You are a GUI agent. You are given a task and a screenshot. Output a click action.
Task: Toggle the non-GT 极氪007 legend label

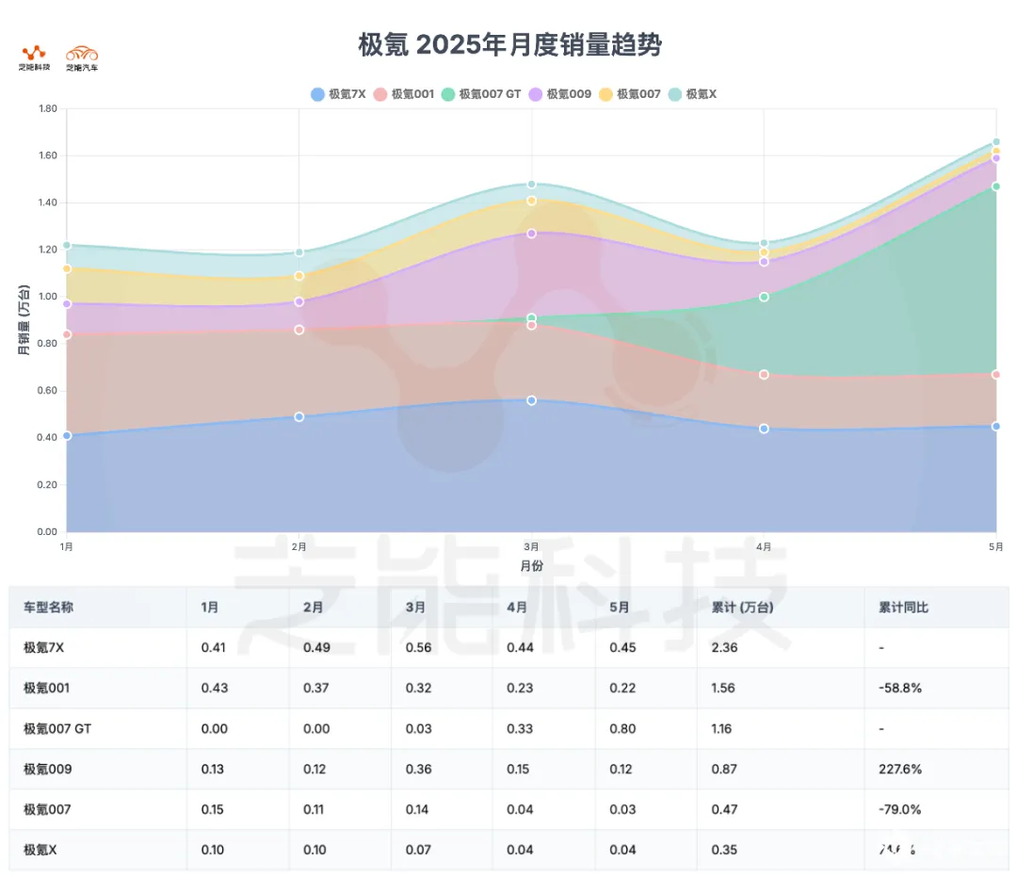pyautogui.click(x=638, y=94)
